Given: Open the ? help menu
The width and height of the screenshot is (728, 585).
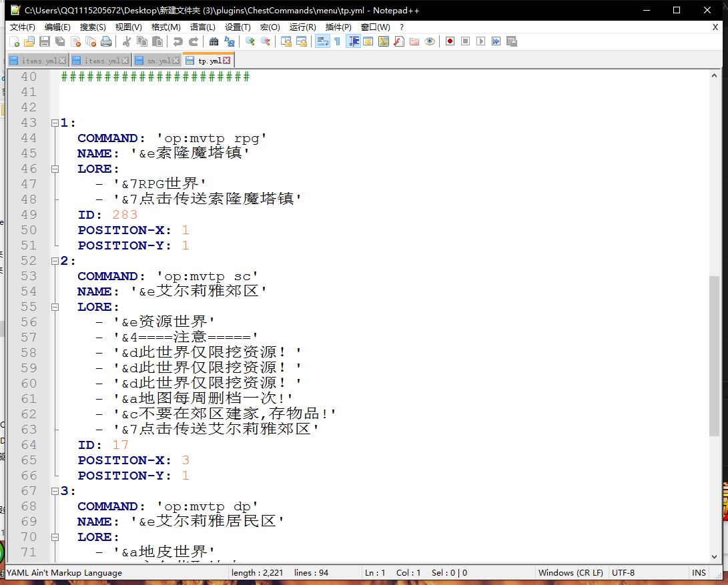Looking at the screenshot, I should click(x=402, y=27).
